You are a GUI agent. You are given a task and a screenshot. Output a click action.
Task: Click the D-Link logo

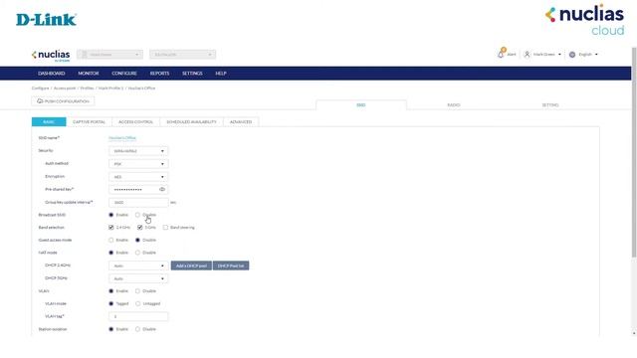pos(46,20)
